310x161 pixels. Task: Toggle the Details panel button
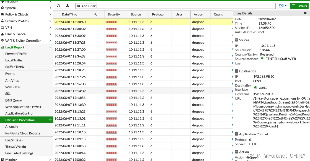[x=299, y=6]
